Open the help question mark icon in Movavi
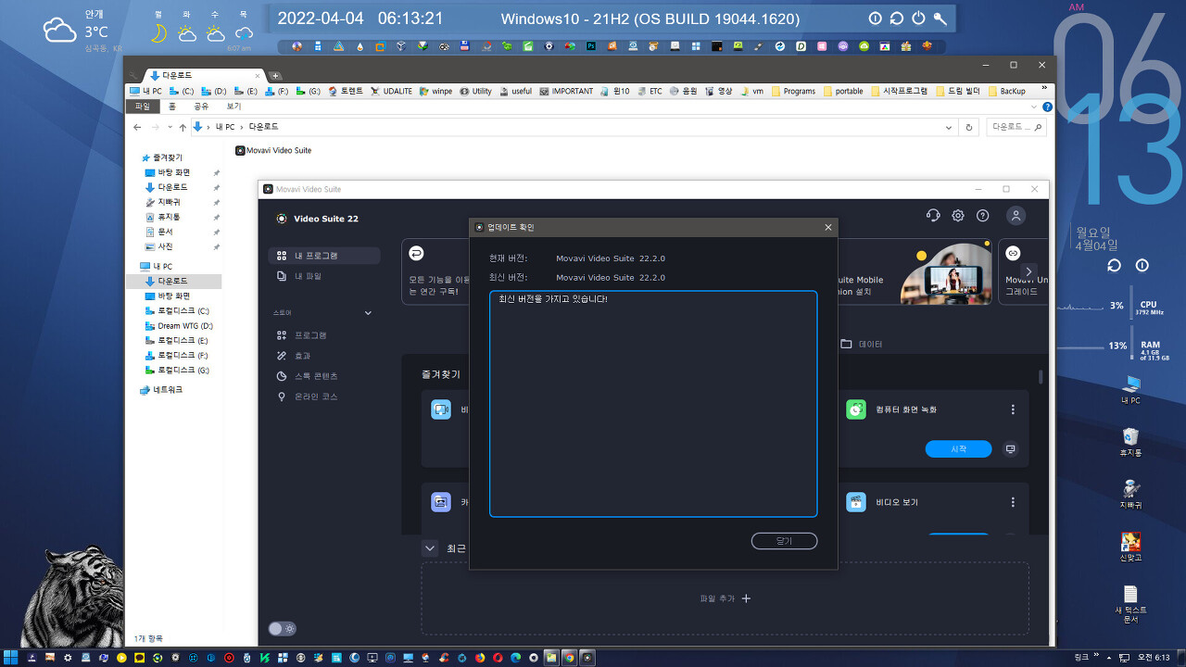The image size is (1186, 667). click(x=983, y=216)
